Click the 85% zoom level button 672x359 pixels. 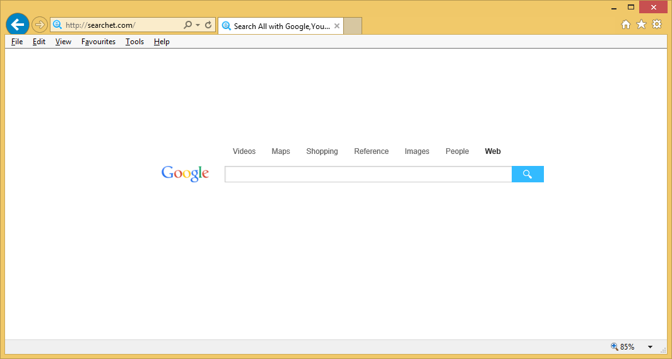coord(623,346)
